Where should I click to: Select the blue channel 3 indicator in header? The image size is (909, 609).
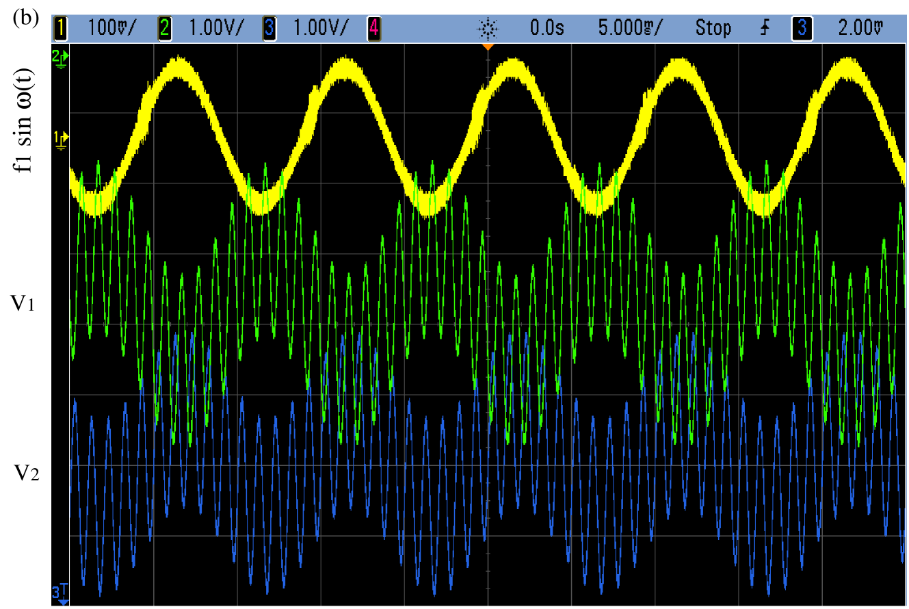point(269,29)
